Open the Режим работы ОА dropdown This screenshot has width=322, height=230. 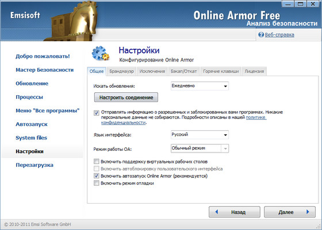[200, 149]
